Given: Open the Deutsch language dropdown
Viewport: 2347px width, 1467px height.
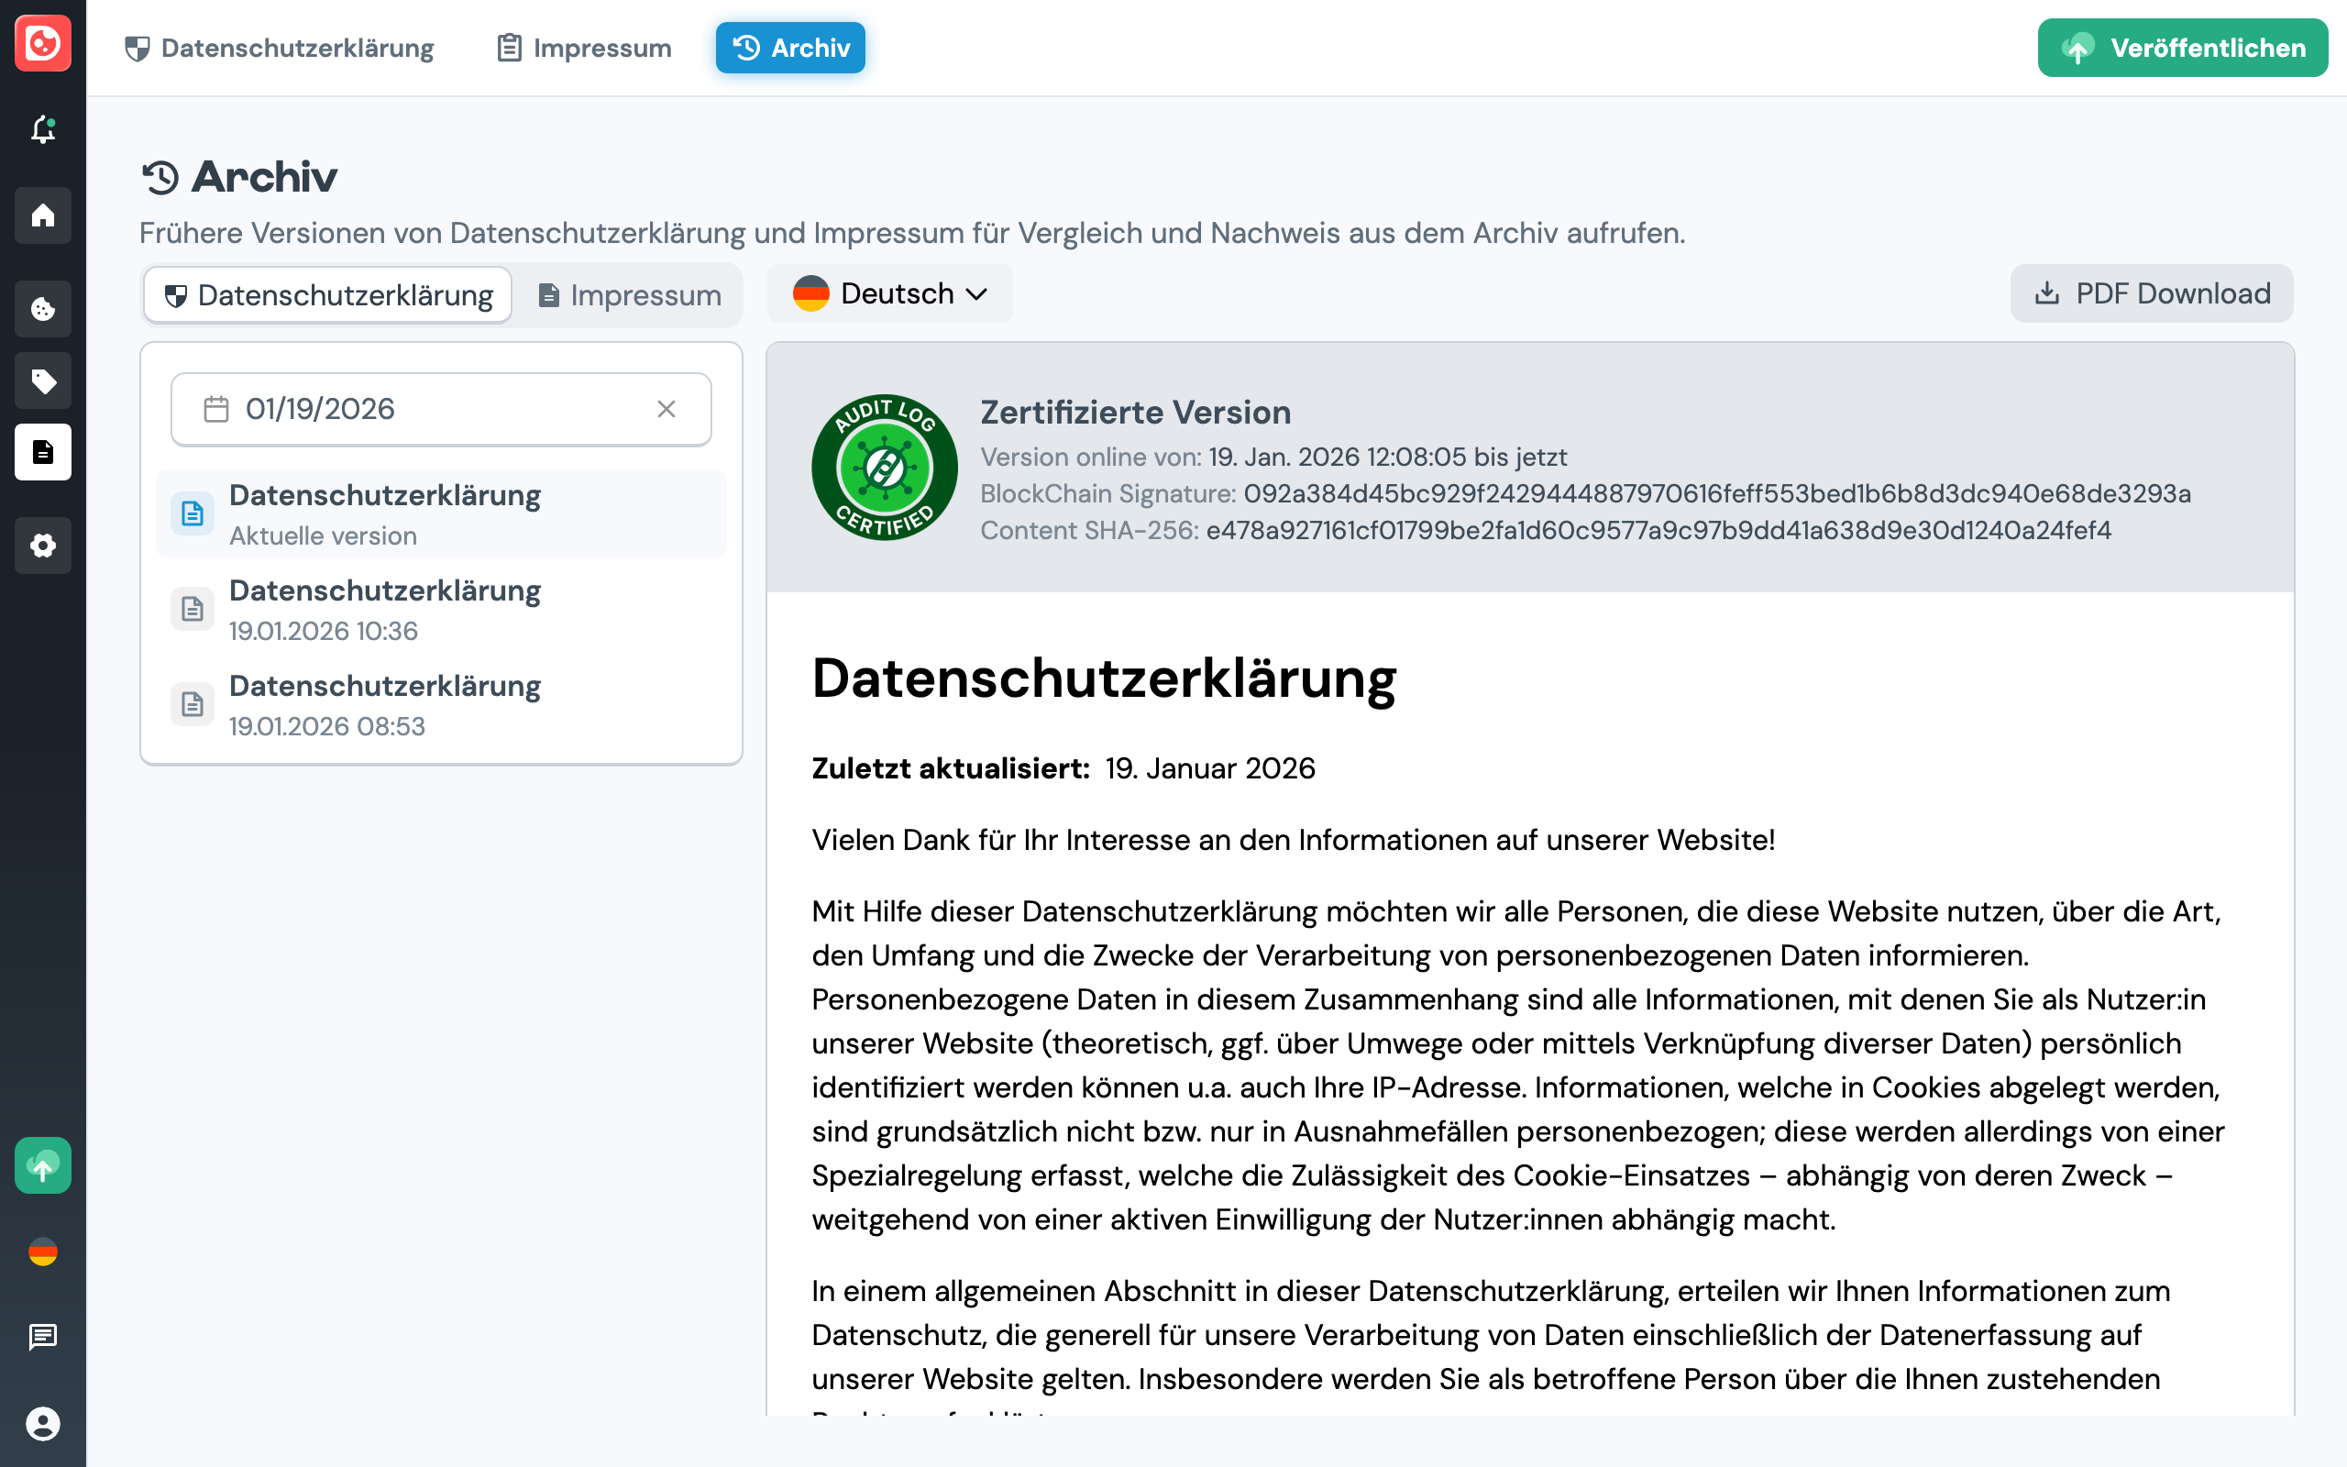Looking at the screenshot, I should 889,293.
